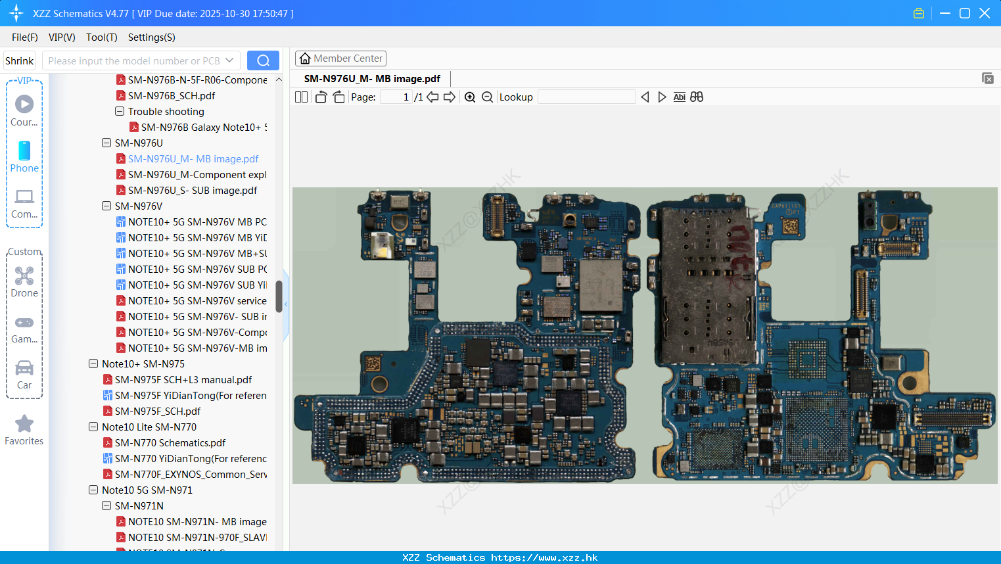Select the Phone sidebar category
This screenshot has width=1001, height=564.
point(24,156)
